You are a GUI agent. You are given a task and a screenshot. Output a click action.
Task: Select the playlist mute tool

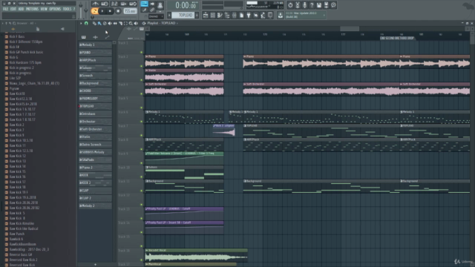point(110,23)
